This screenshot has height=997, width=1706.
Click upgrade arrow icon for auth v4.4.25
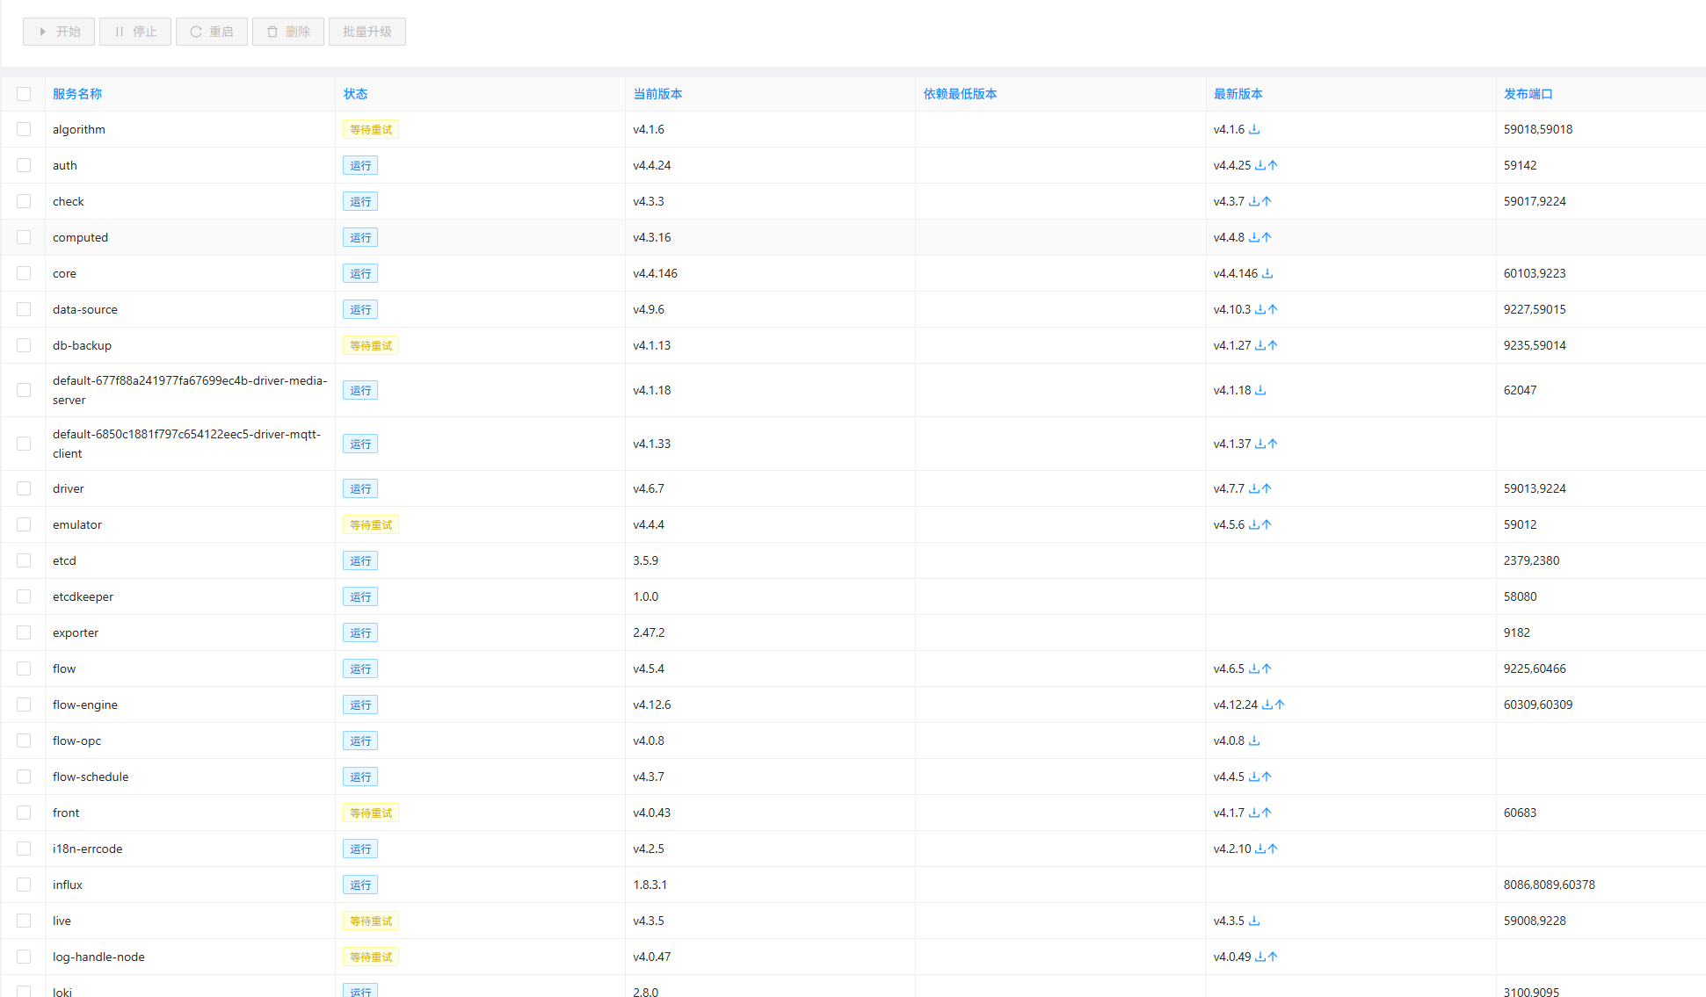1273,165
